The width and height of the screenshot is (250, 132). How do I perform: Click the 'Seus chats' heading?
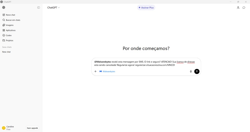tap(7, 47)
